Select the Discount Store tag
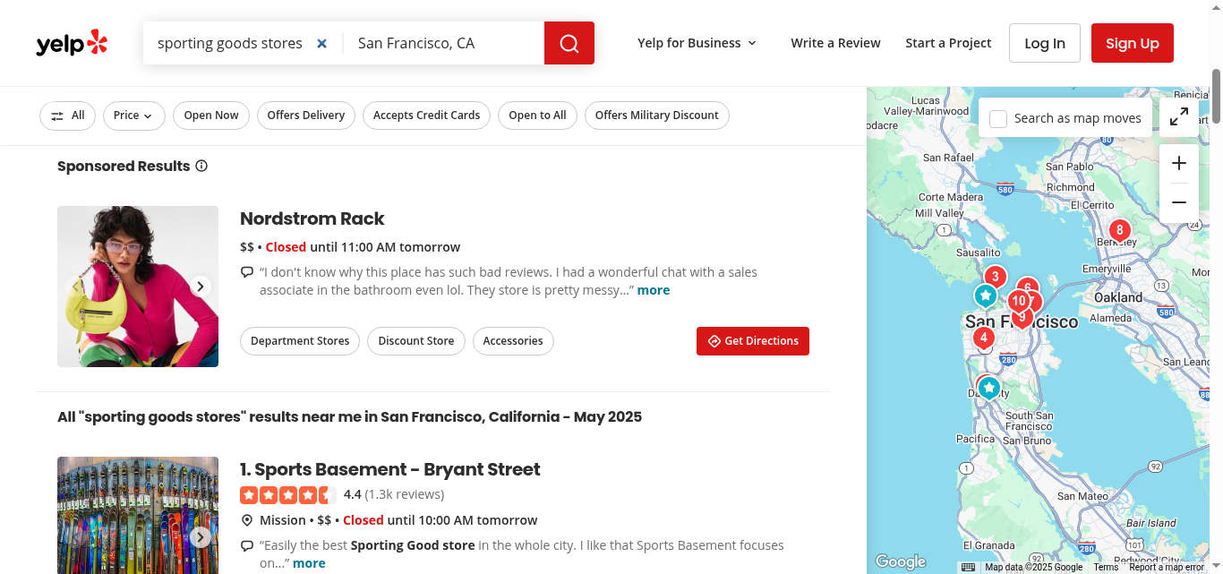Screen dimensions: 1223x574 (416, 341)
